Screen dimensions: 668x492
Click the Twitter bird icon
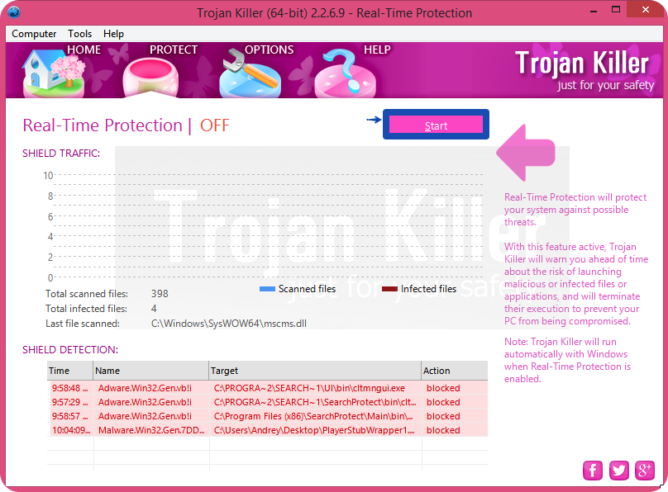click(618, 470)
